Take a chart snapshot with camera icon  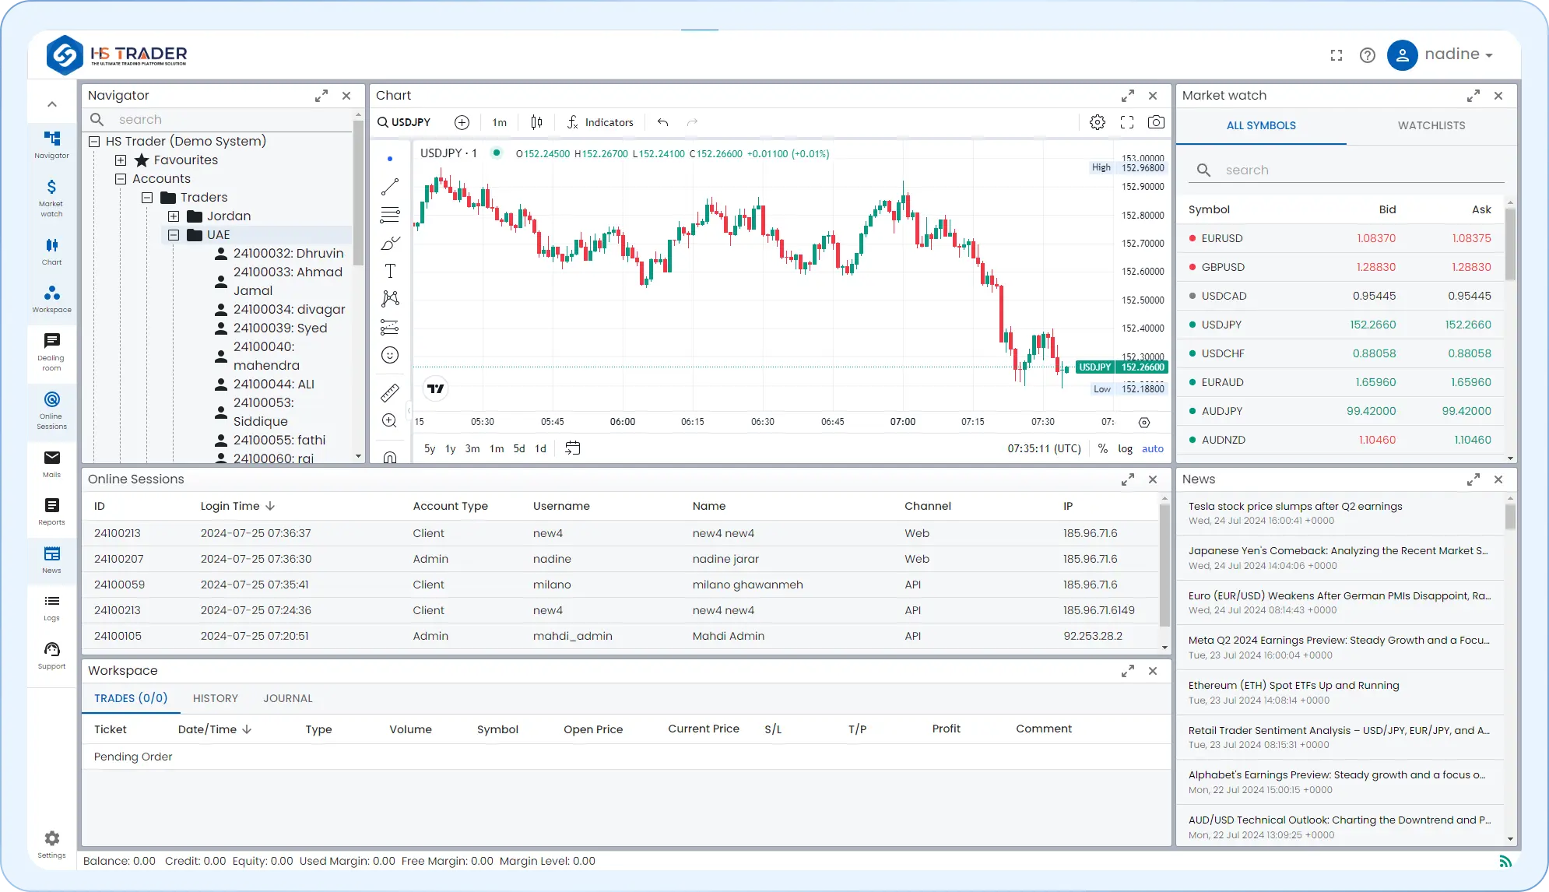coord(1156,122)
